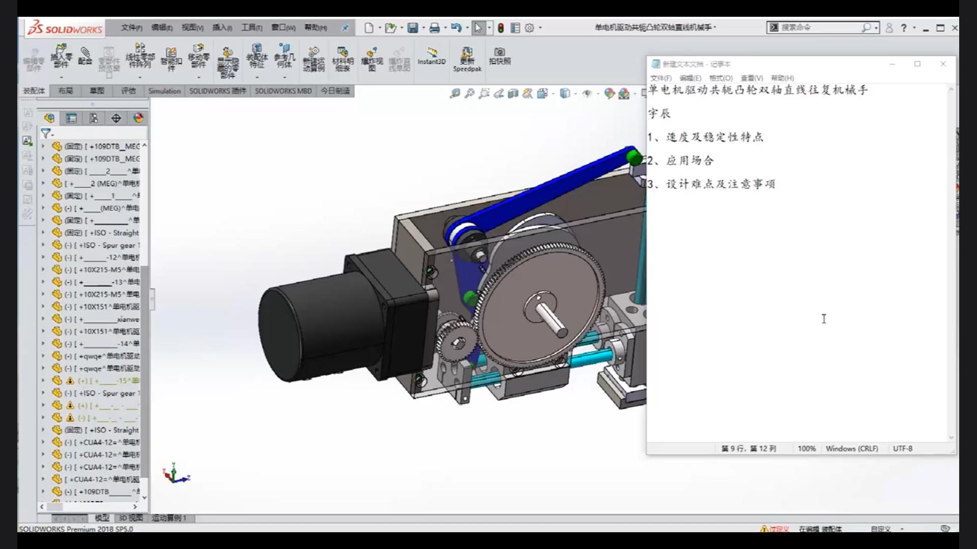Select the Move Component (移动零部件) tool
Viewport: 977px width, 549px height.
198,56
